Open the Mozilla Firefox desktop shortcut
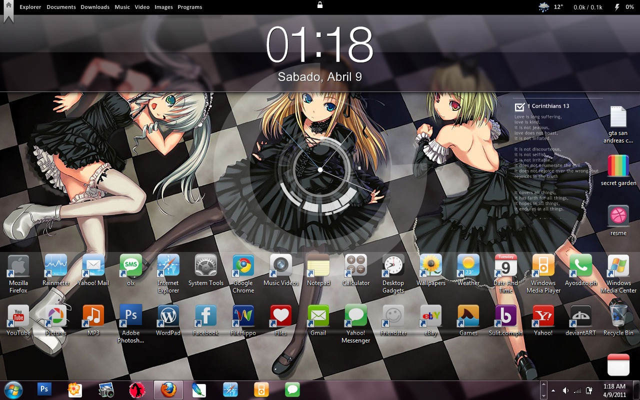640x400 pixels. 18,265
